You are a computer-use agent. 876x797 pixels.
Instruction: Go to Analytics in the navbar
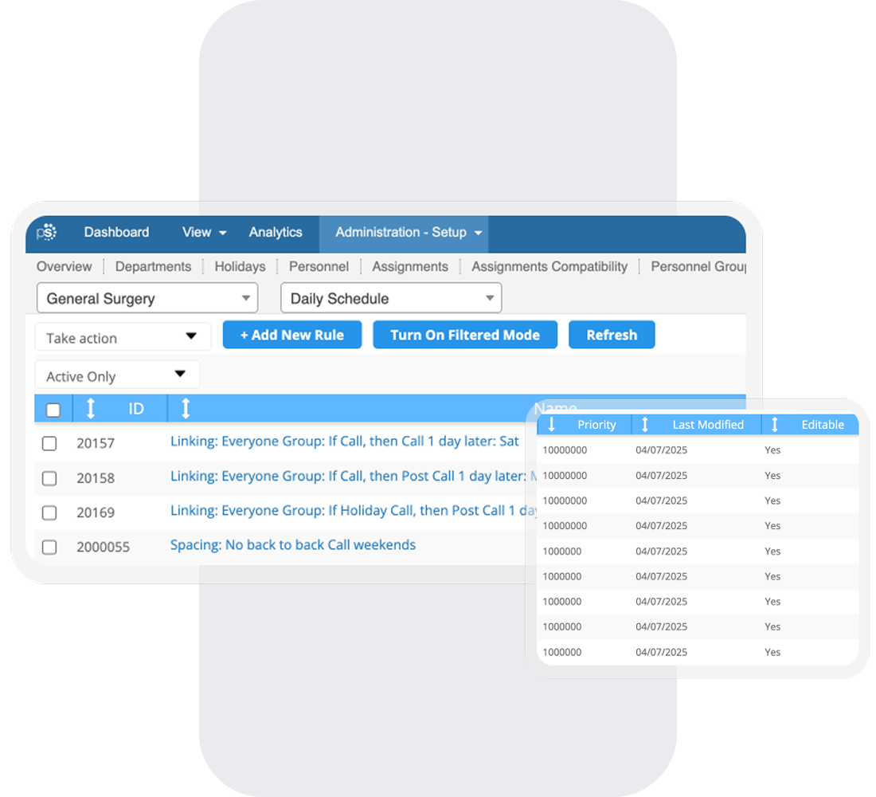(x=276, y=233)
